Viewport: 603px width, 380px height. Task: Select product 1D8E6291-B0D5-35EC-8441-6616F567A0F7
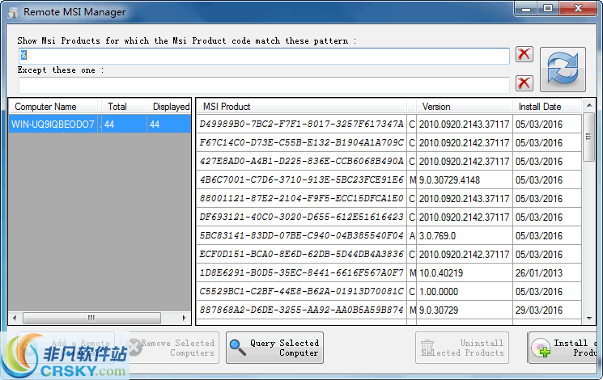[x=301, y=272]
